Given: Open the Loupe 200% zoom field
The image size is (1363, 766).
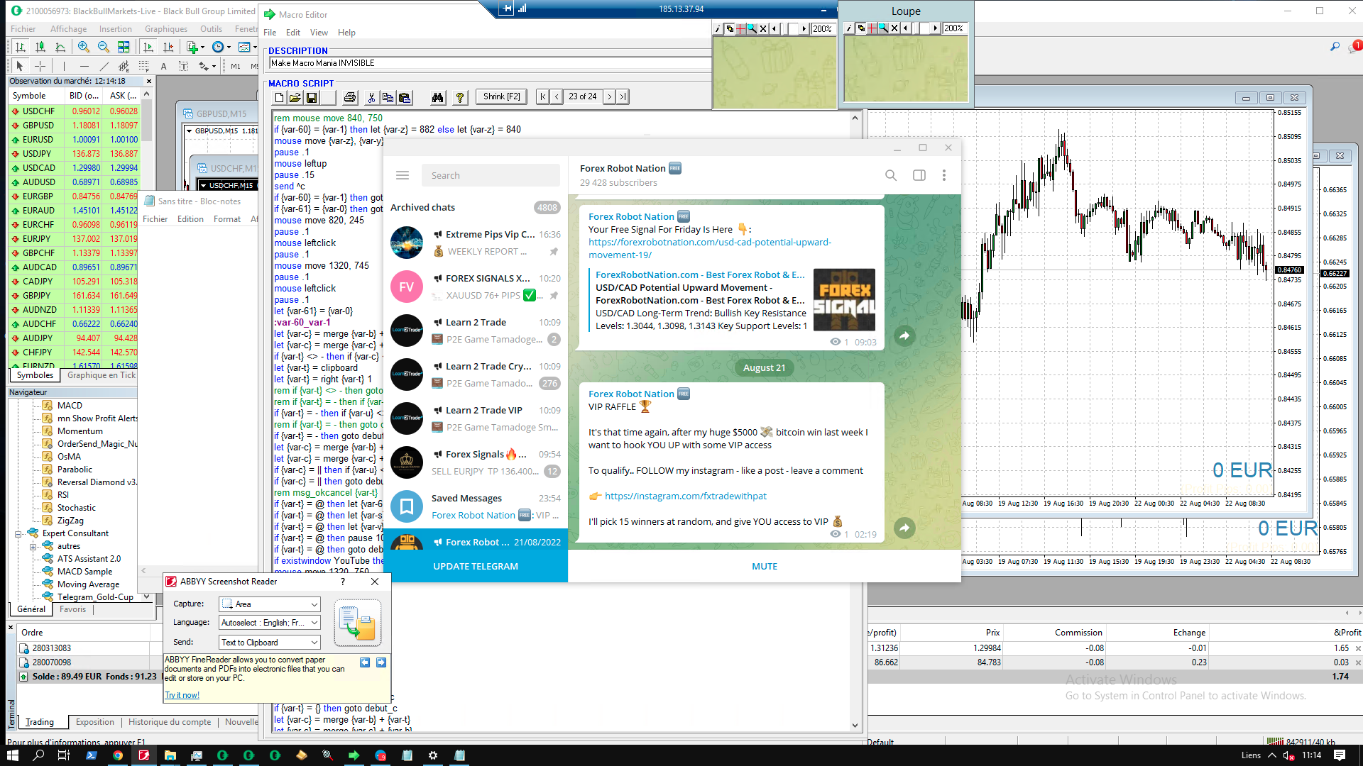Looking at the screenshot, I should pos(953,28).
